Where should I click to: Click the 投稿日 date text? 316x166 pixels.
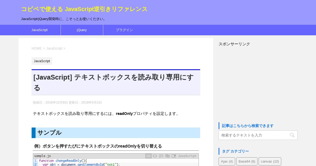point(50,102)
